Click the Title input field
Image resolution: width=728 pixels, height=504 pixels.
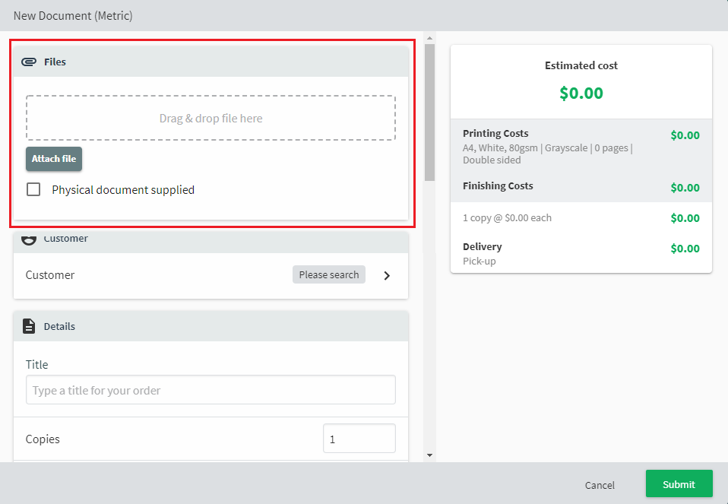coord(210,390)
